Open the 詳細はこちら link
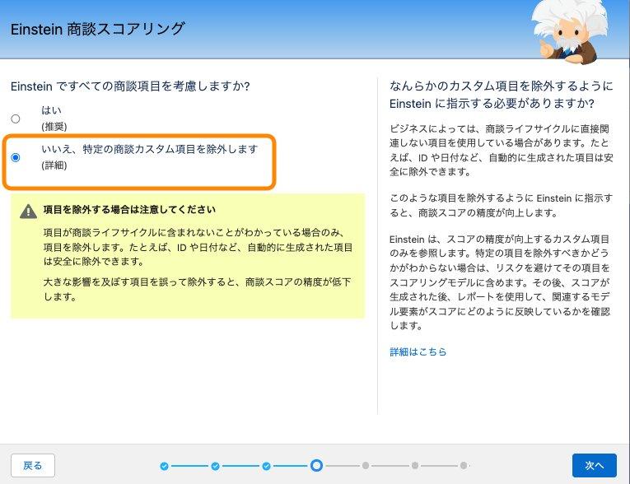The image size is (630, 484). click(418, 351)
